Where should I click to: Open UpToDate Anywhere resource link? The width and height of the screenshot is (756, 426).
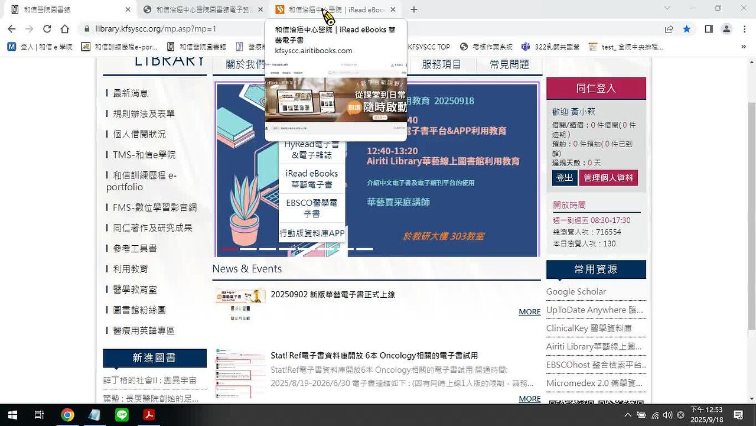tap(595, 310)
